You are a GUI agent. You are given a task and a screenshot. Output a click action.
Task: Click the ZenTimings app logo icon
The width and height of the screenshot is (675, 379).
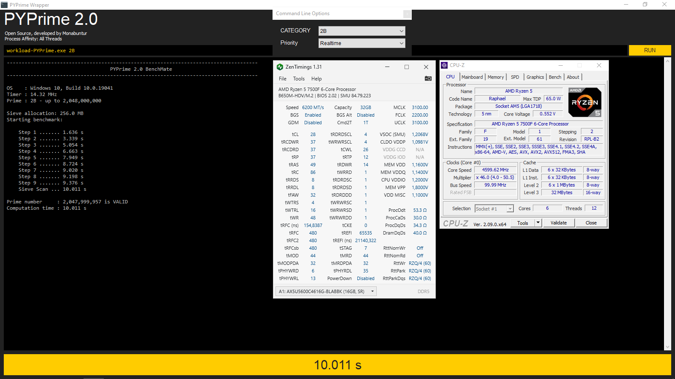280,67
